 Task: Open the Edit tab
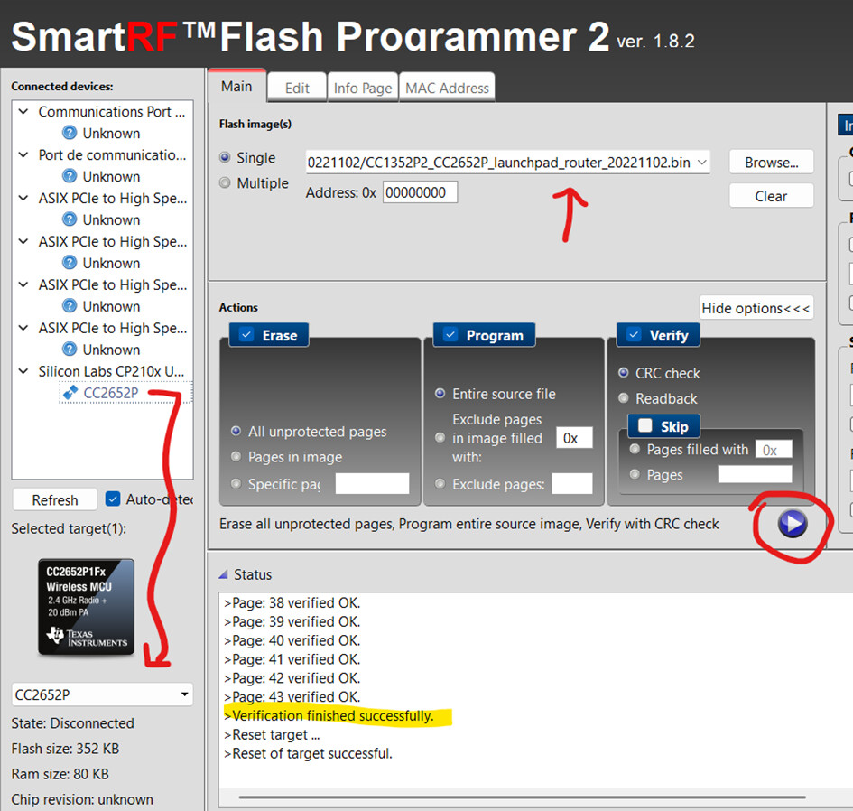click(x=297, y=89)
